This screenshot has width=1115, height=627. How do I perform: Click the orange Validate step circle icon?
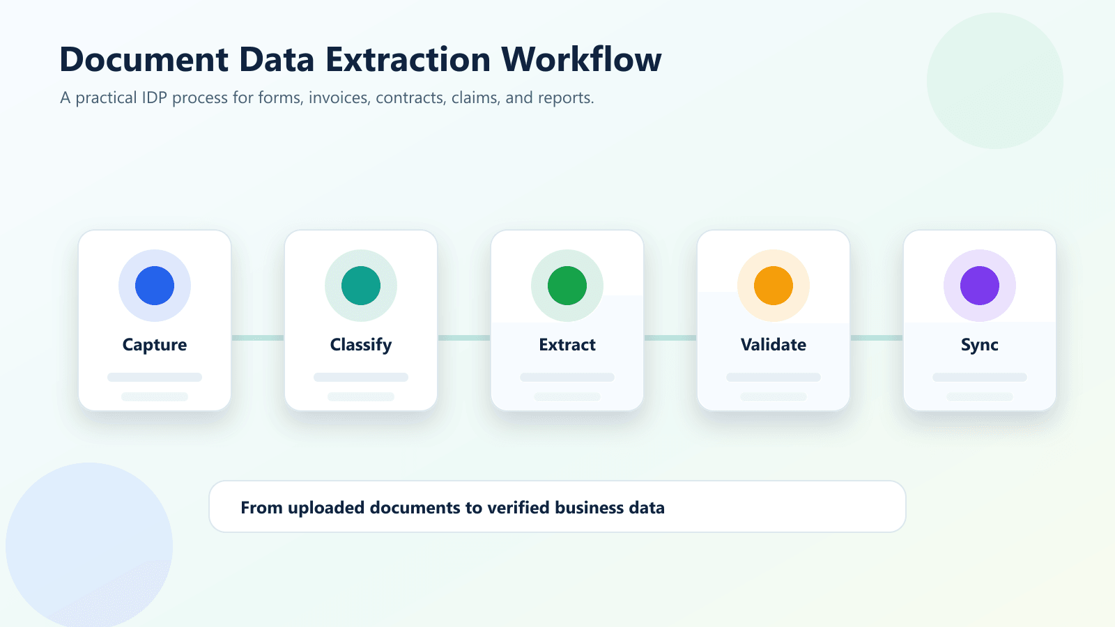(774, 286)
